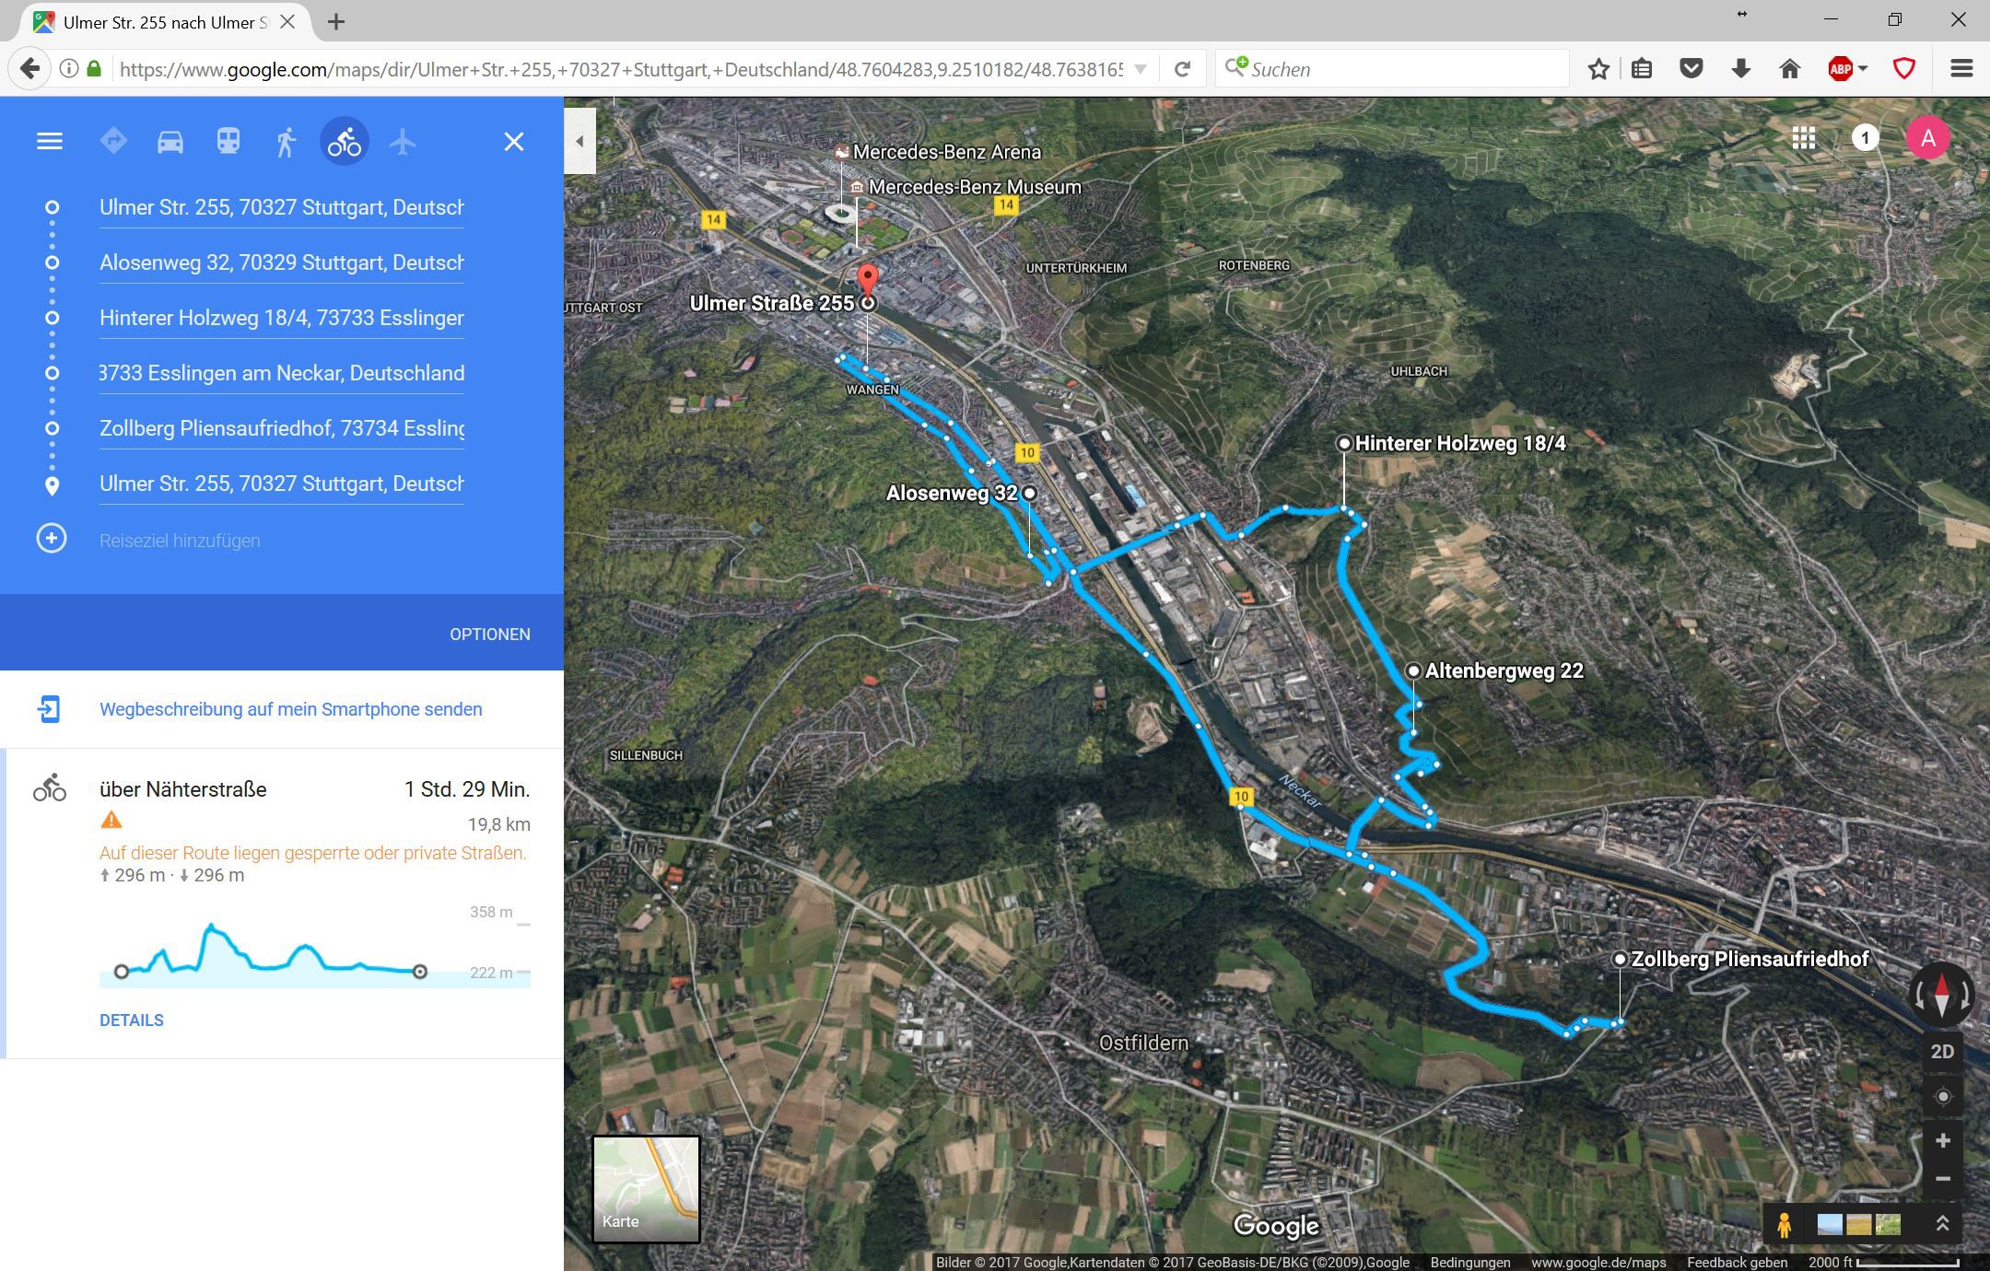Screen dimensions: 1990x1271
Task: Click the Mercedes-Benz Arena label
Action: point(947,152)
